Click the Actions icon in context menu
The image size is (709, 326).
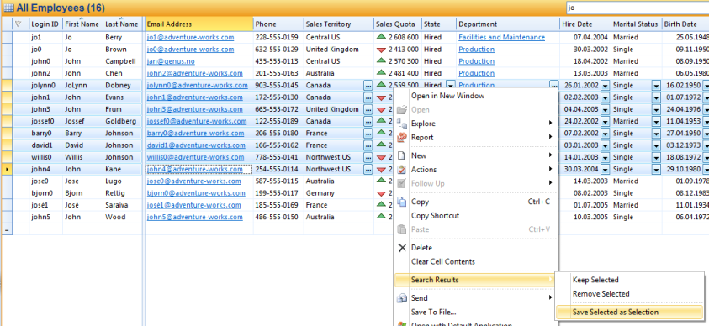(x=401, y=170)
